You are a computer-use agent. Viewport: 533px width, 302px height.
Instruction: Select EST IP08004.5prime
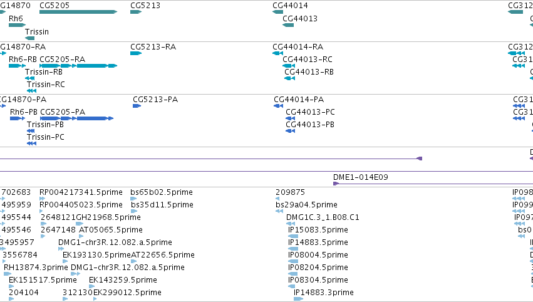(x=318, y=255)
